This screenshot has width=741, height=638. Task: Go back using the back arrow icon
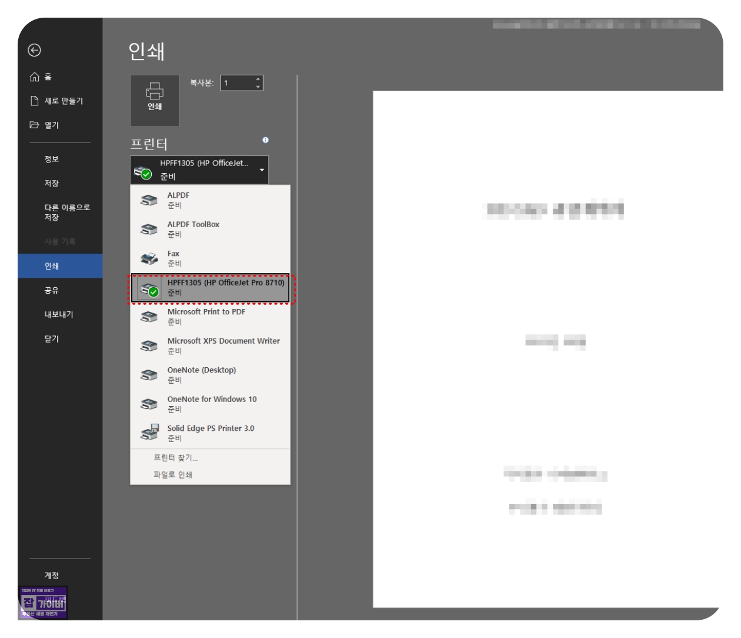34,51
